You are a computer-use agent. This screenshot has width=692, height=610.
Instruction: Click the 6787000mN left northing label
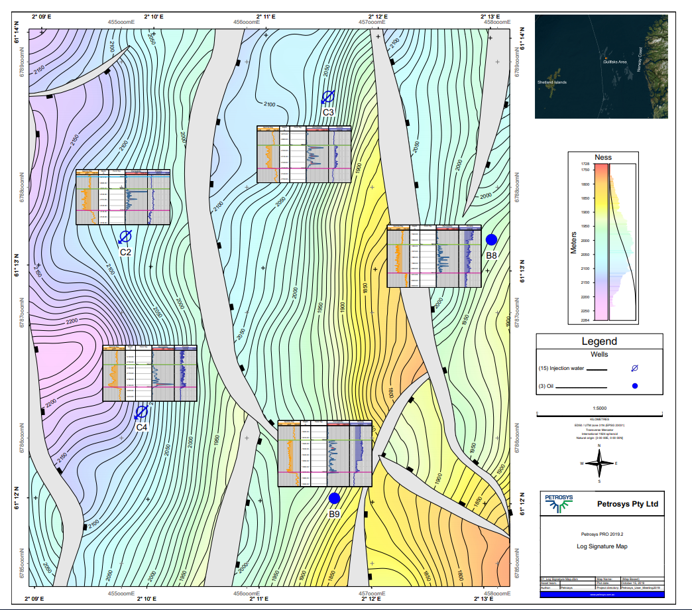point(22,312)
